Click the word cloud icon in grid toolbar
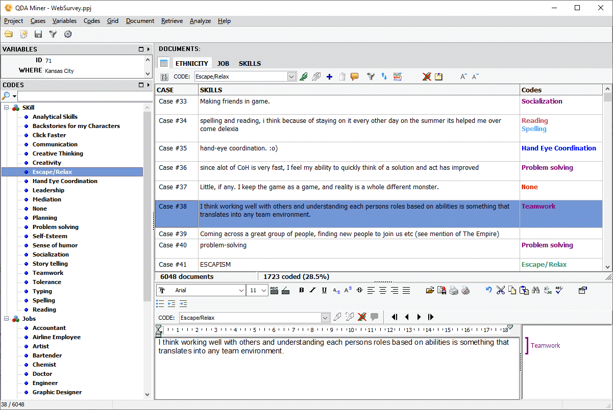Image resolution: width=613 pixels, height=410 pixels. (x=397, y=76)
